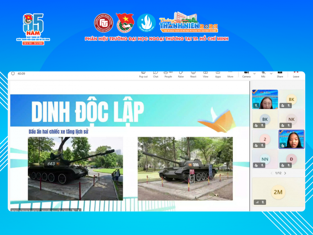
Task: Open the View layout menu
Action: (x=205, y=74)
